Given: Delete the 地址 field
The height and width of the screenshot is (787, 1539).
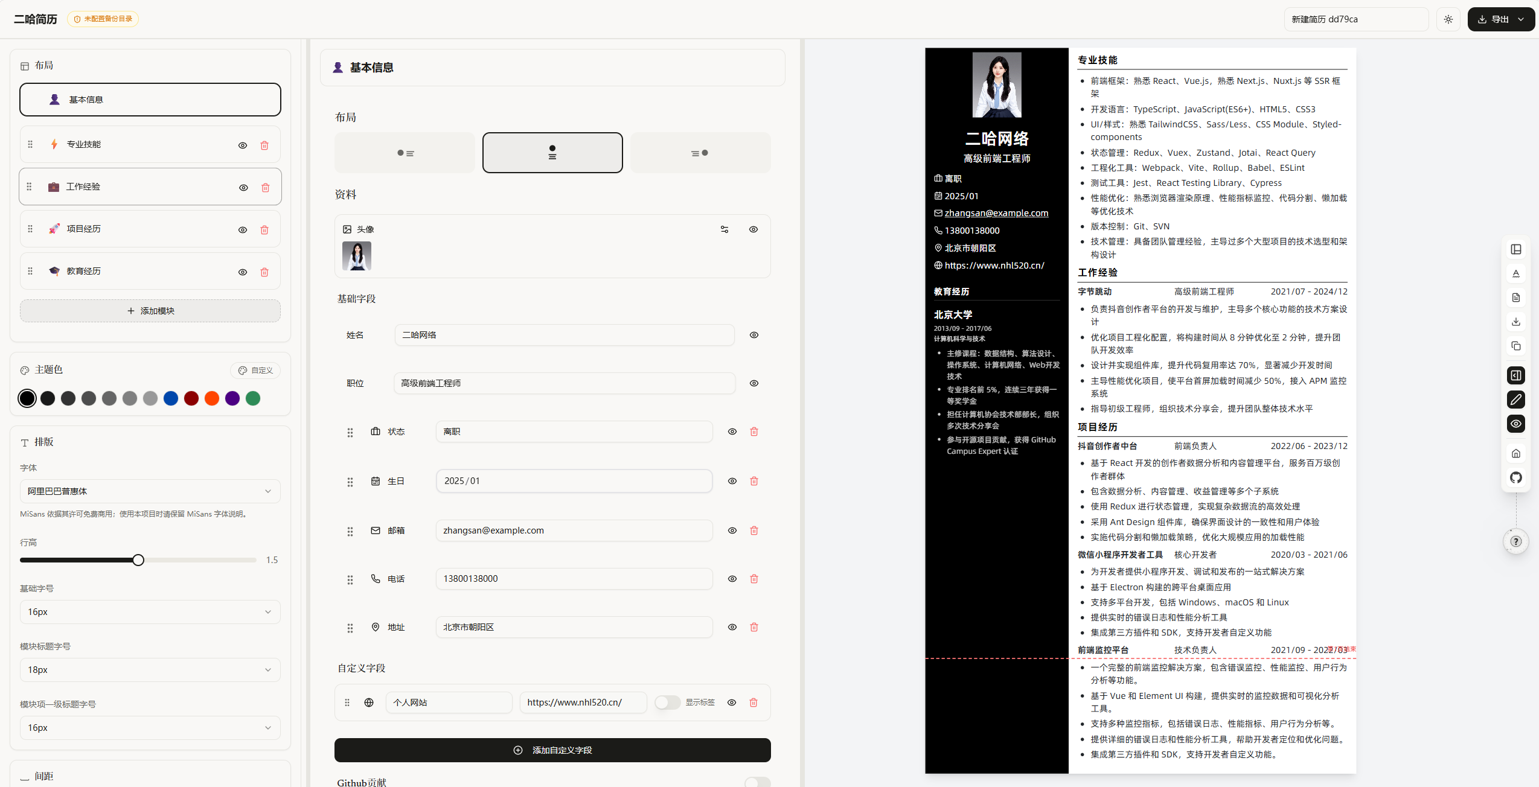Looking at the screenshot, I should tap(754, 627).
